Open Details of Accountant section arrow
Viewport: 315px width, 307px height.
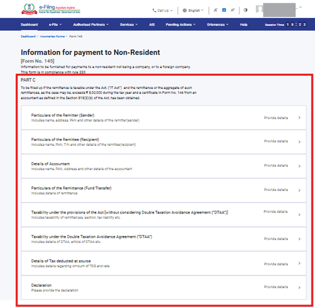click(299, 166)
